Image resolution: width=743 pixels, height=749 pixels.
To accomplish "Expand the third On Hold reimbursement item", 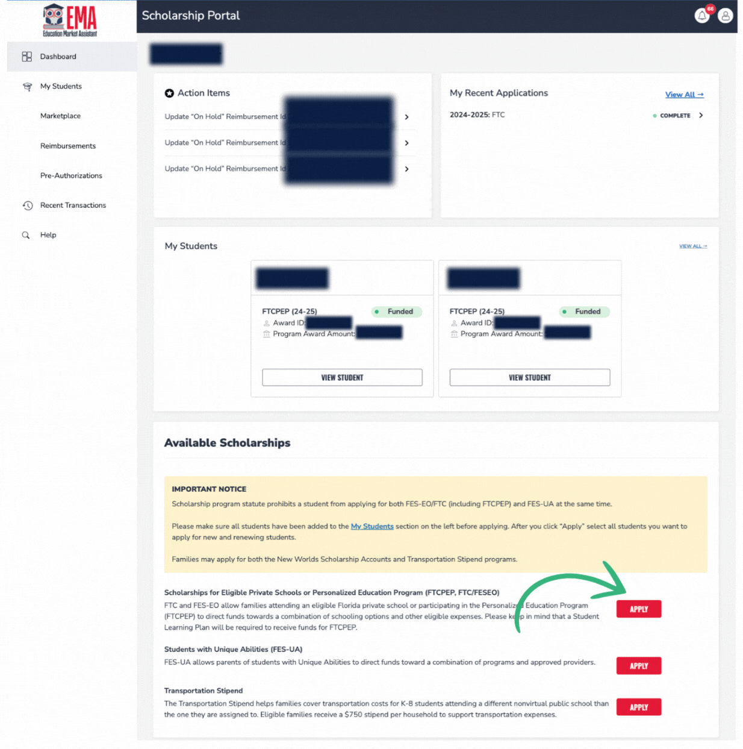I will click(406, 169).
